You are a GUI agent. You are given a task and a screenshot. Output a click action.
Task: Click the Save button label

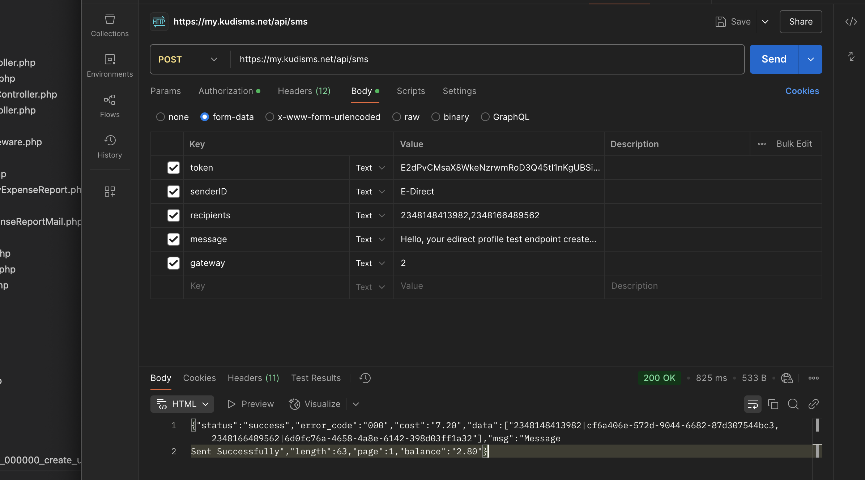pos(741,22)
